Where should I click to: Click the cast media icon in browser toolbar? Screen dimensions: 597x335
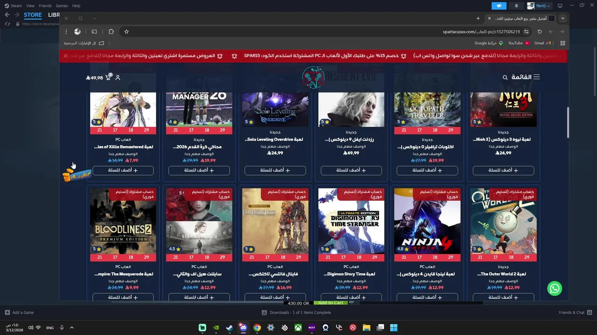(x=94, y=32)
